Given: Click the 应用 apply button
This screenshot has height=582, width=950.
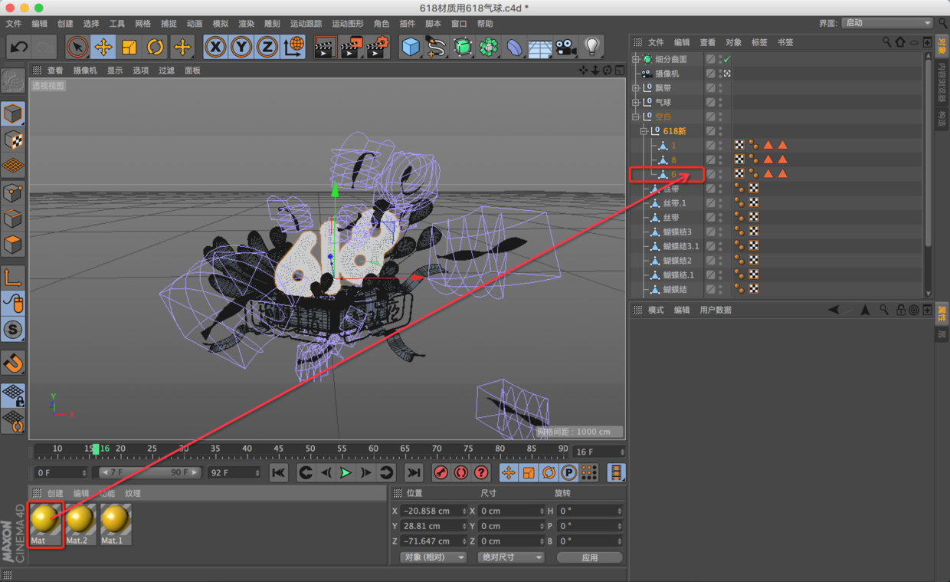Looking at the screenshot, I should 589,557.
